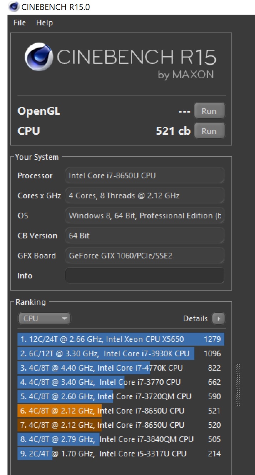Open the Help menu
This screenshot has height=475, width=255.
pyautogui.click(x=45, y=23)
